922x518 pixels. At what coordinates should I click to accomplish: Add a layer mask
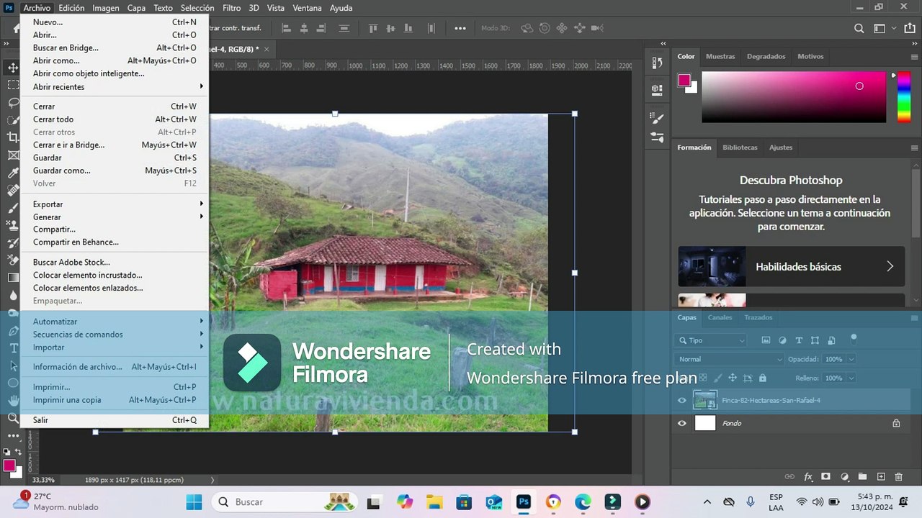coord(826,477)
